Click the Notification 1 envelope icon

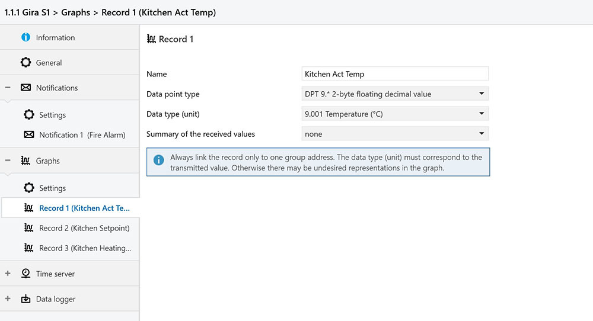28,134
